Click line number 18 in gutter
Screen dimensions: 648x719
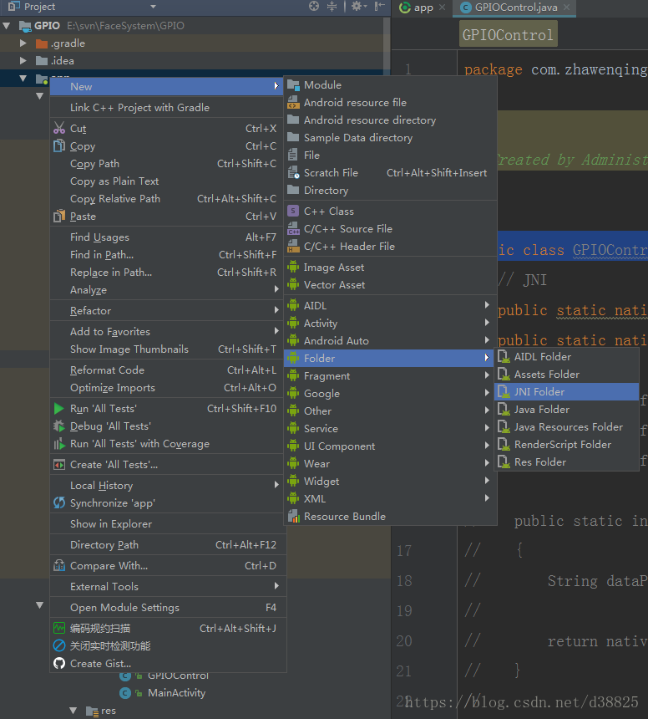tap(404, 580)
